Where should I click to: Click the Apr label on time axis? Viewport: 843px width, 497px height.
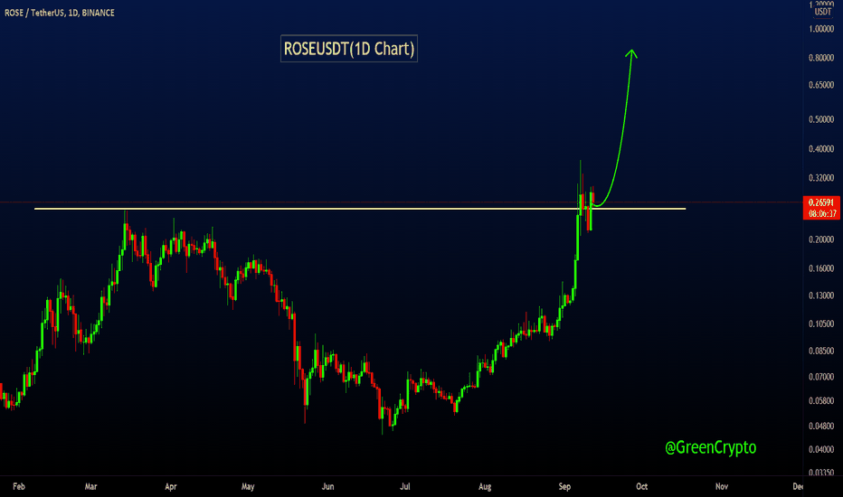point(170,486)
